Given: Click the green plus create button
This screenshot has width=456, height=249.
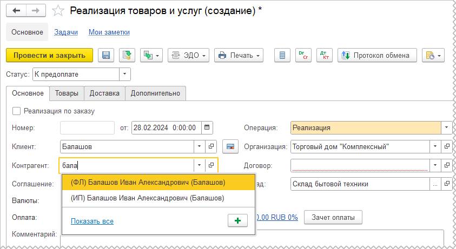Looking at the screenshot, I should (237, 220).
